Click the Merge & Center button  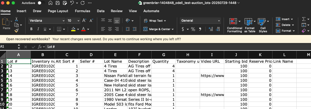click(x=157, y=29)
